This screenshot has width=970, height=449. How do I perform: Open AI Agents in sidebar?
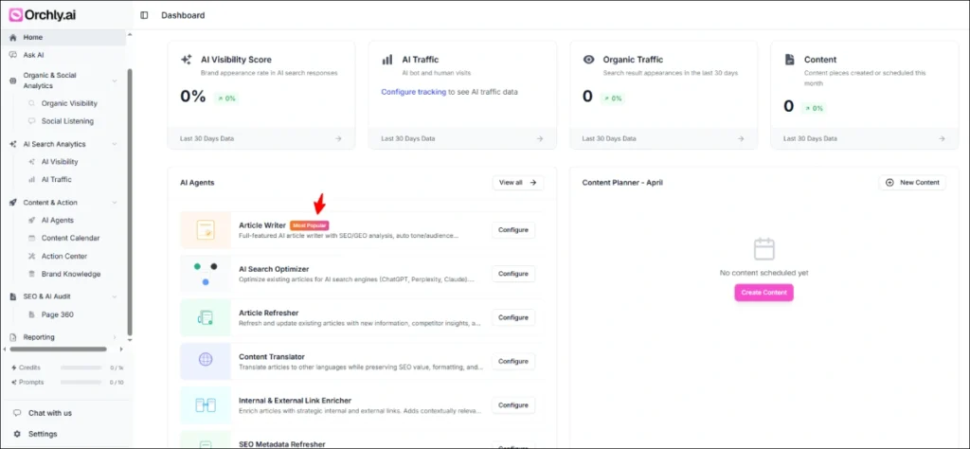tap(58, 220)
